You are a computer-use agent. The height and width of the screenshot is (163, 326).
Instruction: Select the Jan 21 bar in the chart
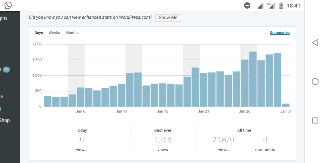click(x=203, y=90)
